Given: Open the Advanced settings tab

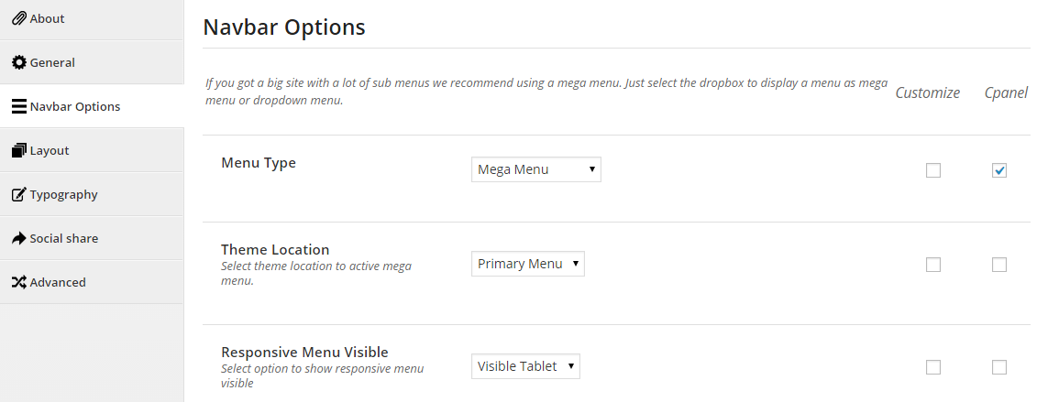Looking at the screenshot, I should click(92, 282).
